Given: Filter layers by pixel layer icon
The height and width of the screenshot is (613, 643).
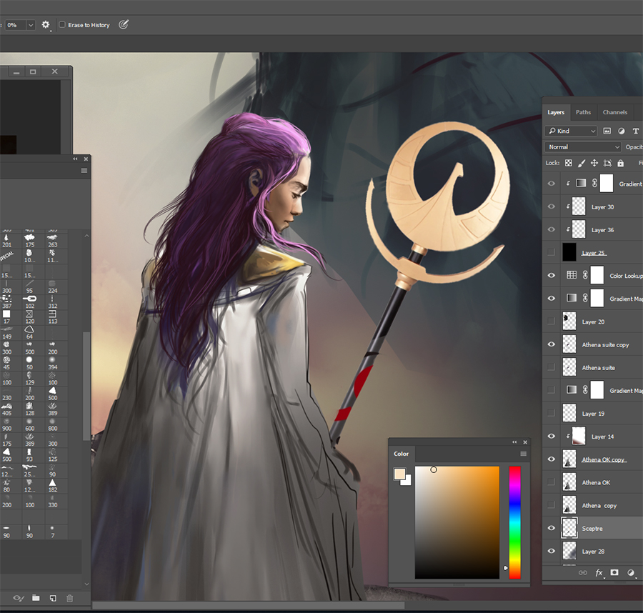Looking at the screenshot, I should tap(607, 131).
